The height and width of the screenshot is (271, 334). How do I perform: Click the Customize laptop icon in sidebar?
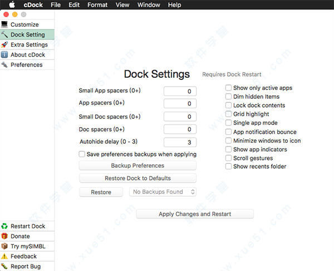tap(4, 24)
